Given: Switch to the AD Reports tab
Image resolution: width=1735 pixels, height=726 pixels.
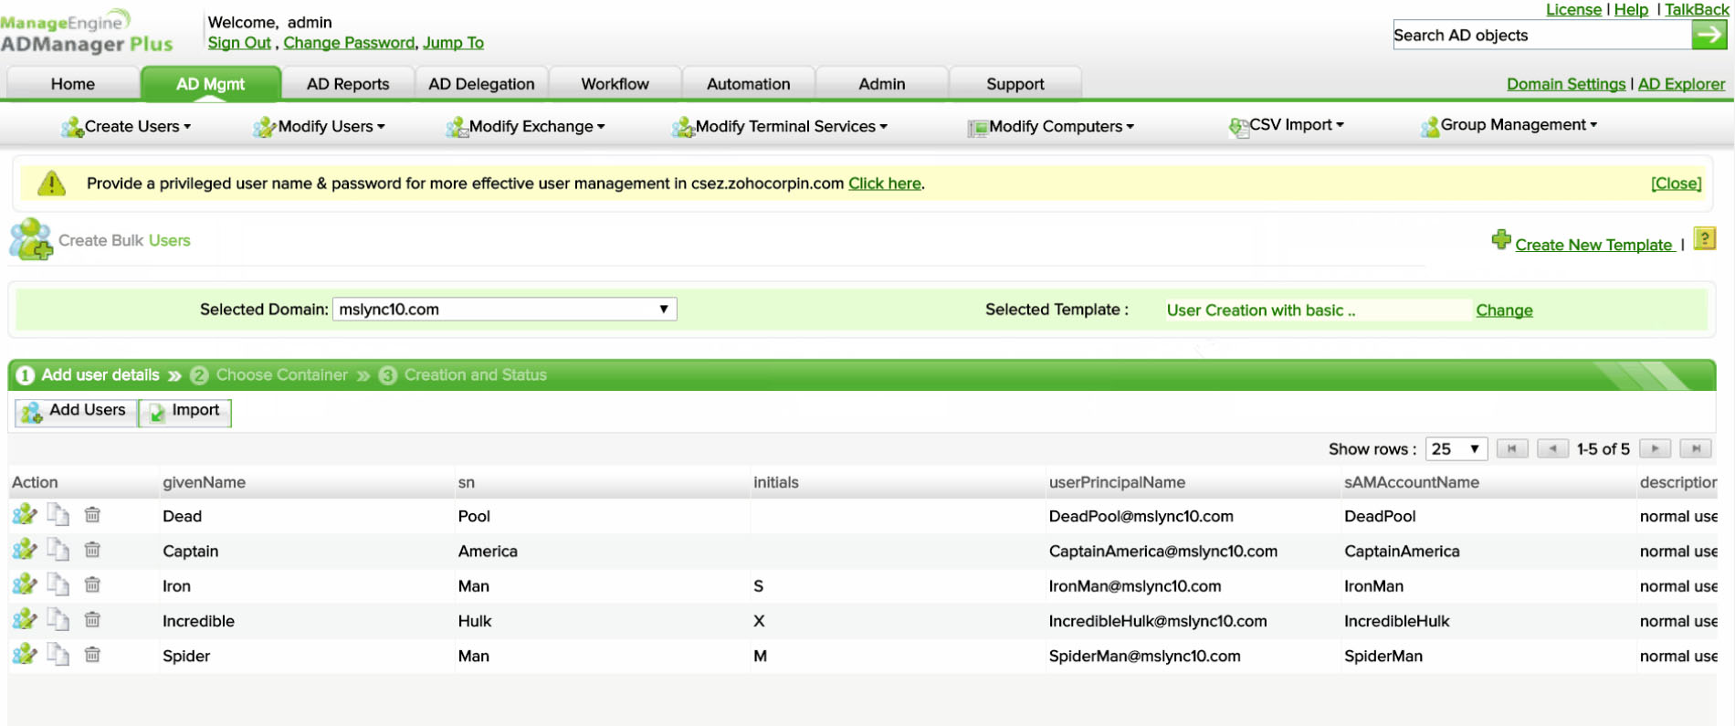Looking at the screenshot, I should (348, 84).
